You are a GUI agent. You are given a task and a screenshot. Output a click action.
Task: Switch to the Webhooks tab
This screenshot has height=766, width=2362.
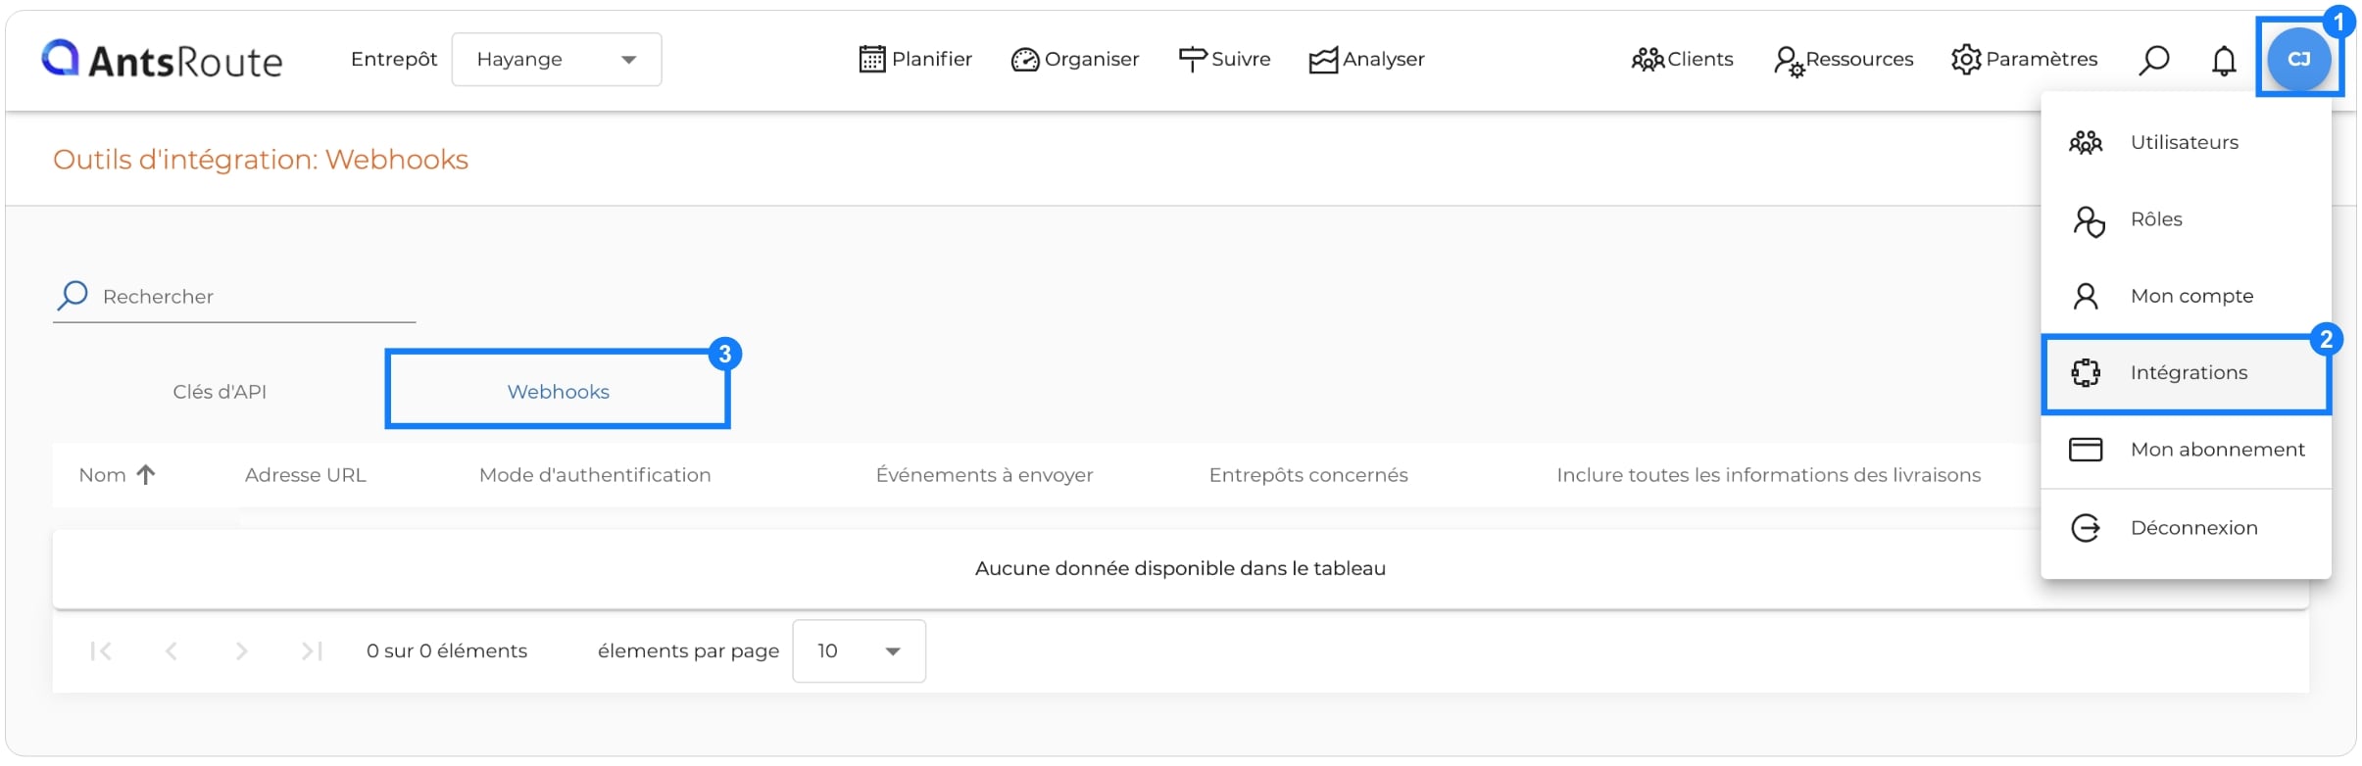(558, 392)
